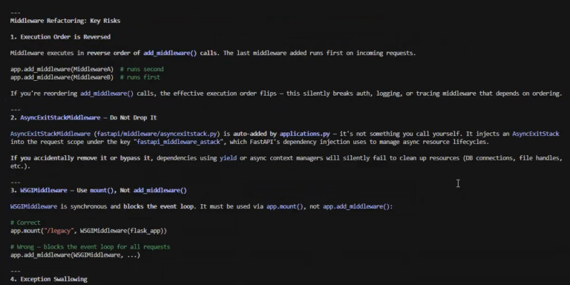Click the "# runs second" comment
Viewport: 570px width, 285px height.
[142, 69]
